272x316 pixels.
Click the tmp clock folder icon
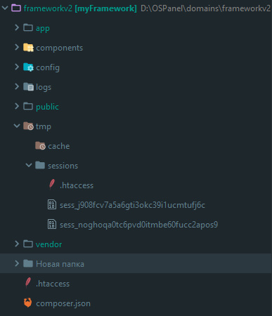coord(28,126)
